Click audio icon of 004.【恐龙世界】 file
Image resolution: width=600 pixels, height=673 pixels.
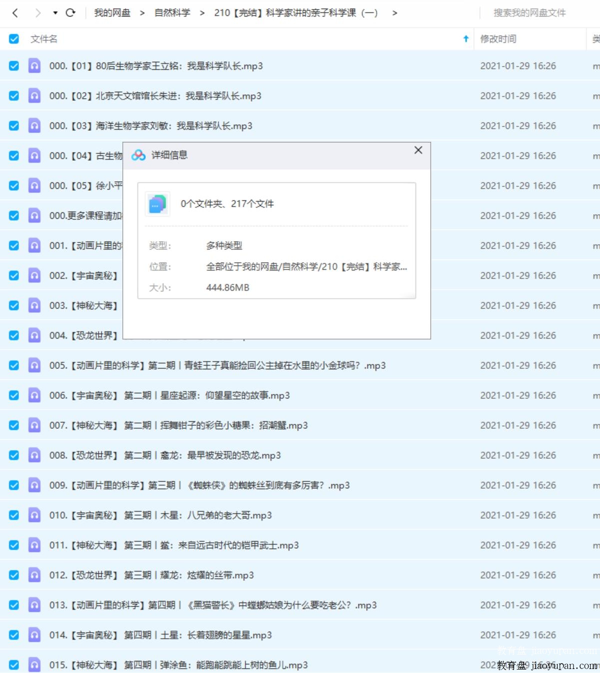coord(34,336)
